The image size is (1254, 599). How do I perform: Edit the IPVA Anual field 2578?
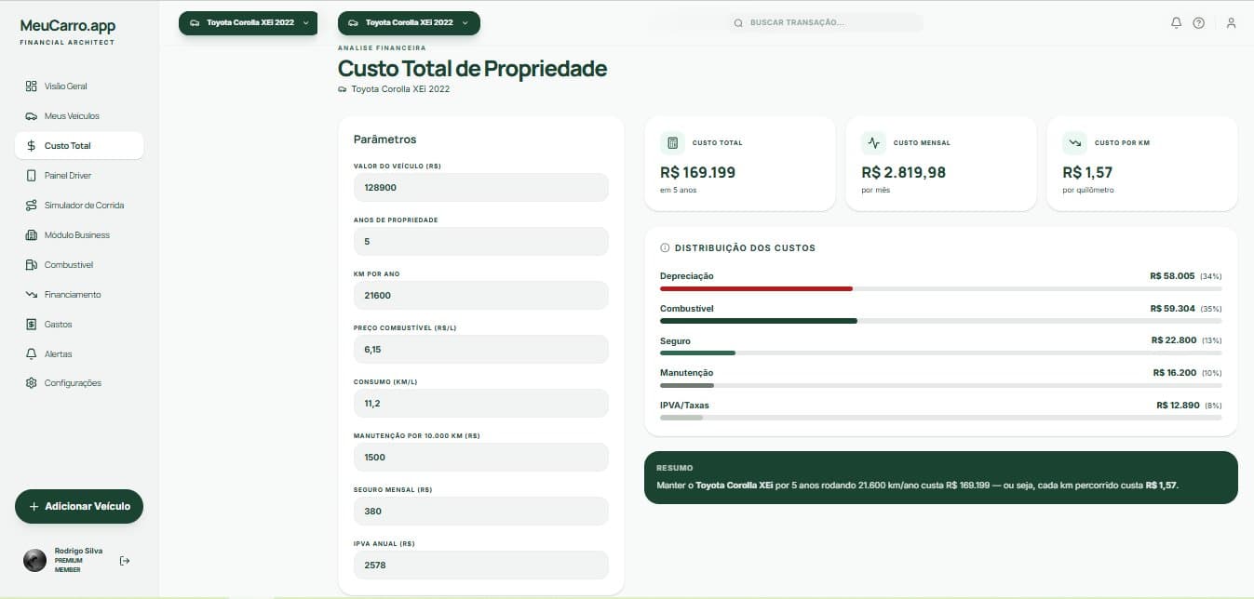point(480,565)
